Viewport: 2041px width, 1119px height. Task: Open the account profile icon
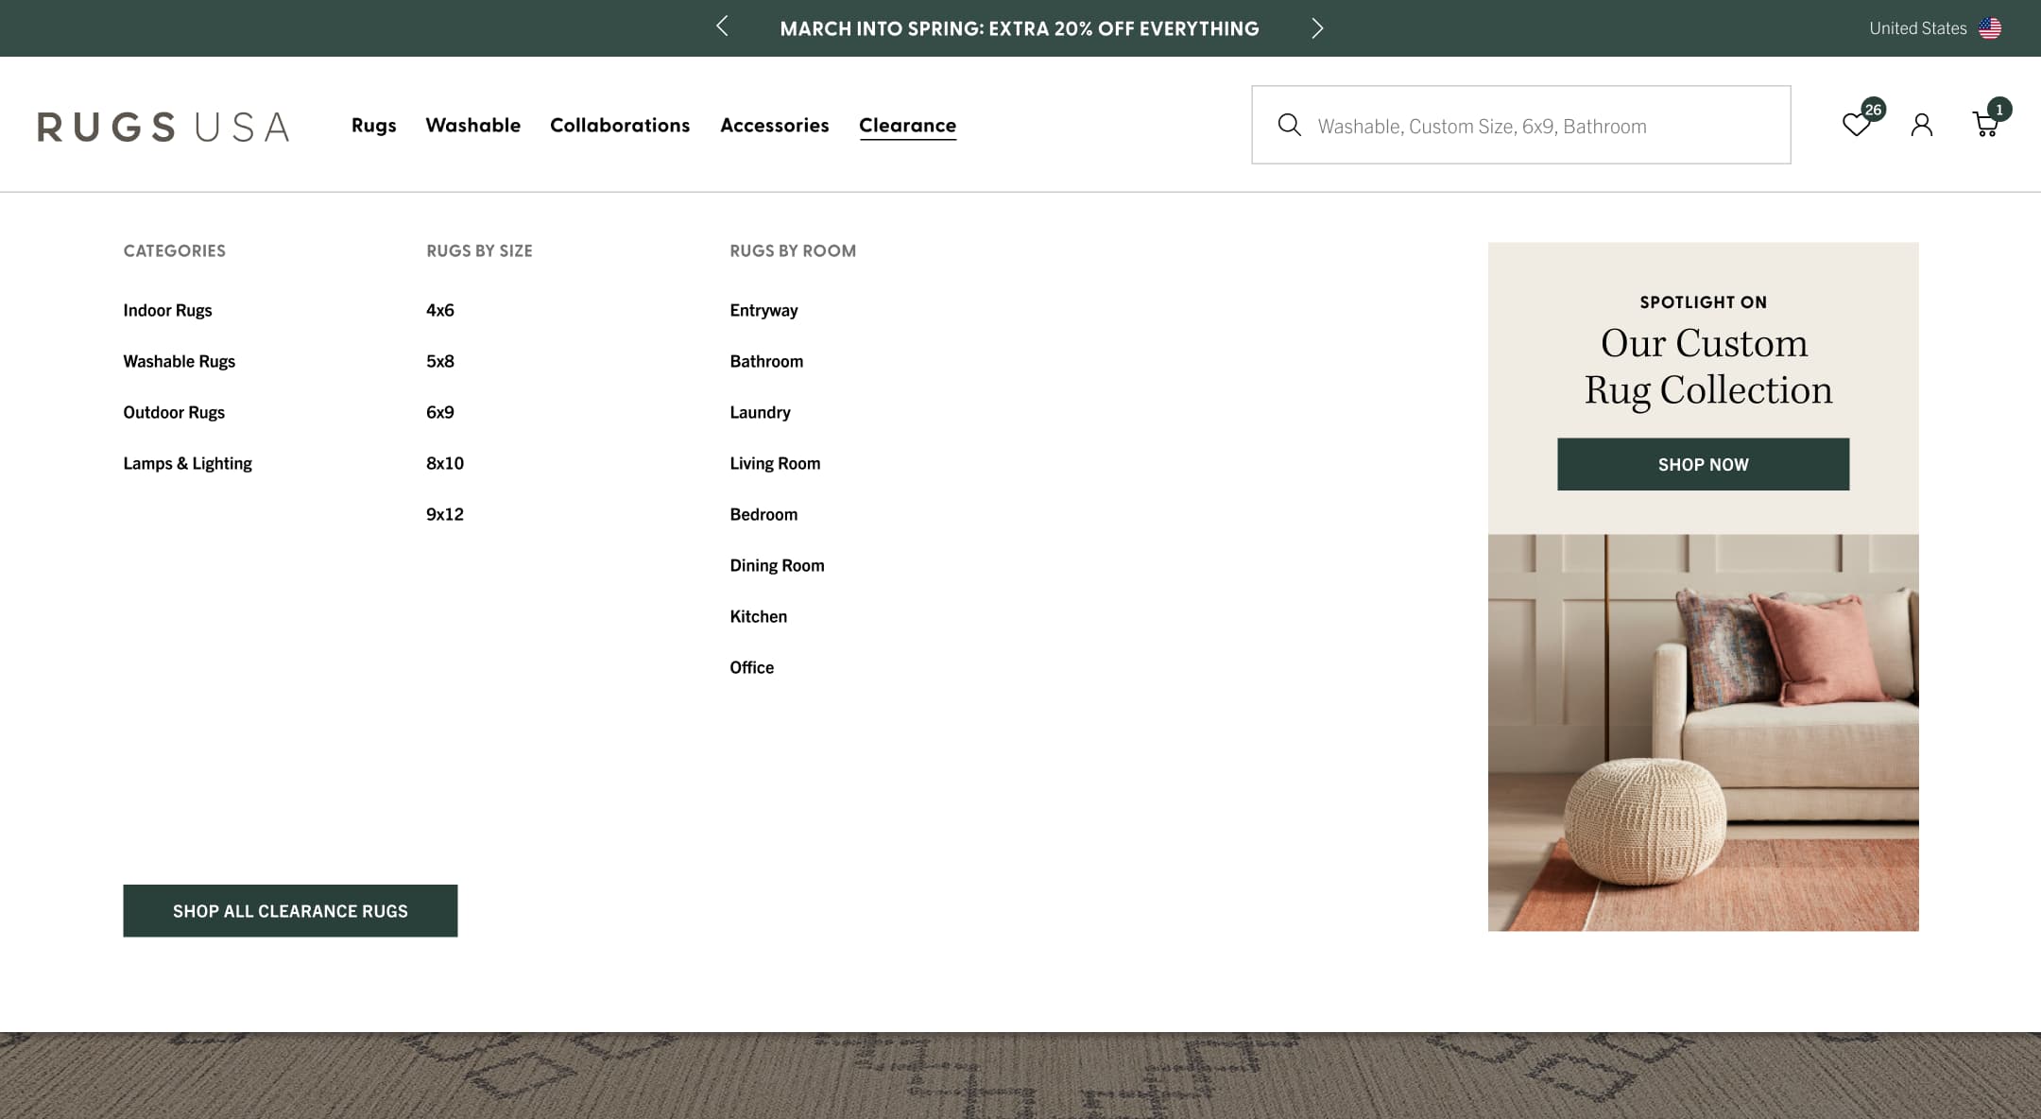click(x=1921, y=125)
